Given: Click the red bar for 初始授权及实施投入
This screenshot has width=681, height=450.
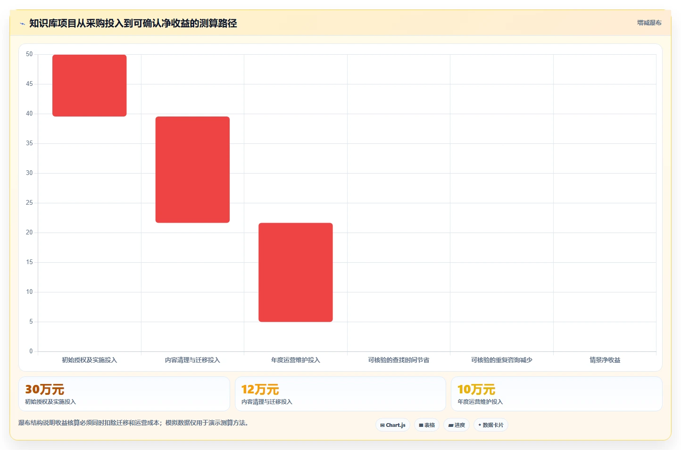Looking at the screenshot, I should pyautogui.click(x=90, y=85).
